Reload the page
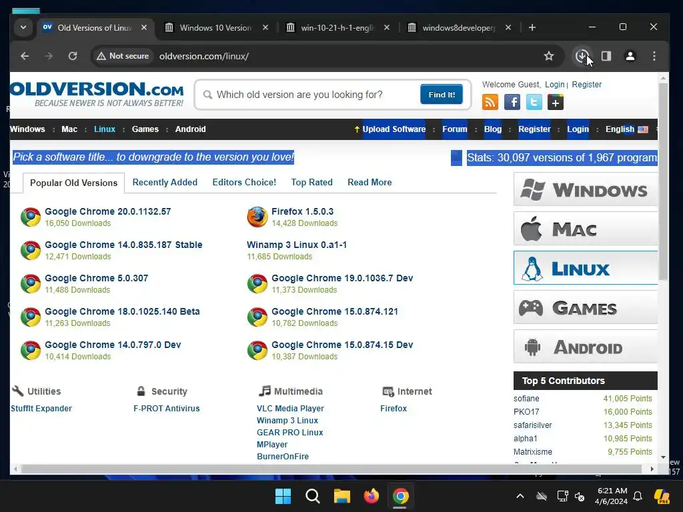This screenshot has height=512, width=683. click(73, 56)
